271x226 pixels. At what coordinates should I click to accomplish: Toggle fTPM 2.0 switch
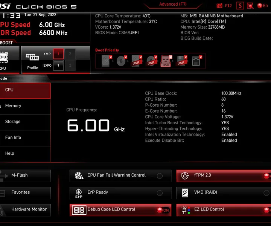[x=267, y=176]
